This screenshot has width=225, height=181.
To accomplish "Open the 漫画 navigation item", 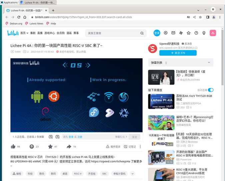I will pyautogui.click(x=69, y=33).
